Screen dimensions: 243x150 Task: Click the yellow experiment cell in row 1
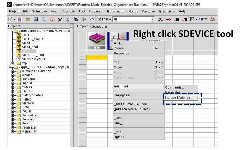tap(97, 57)
